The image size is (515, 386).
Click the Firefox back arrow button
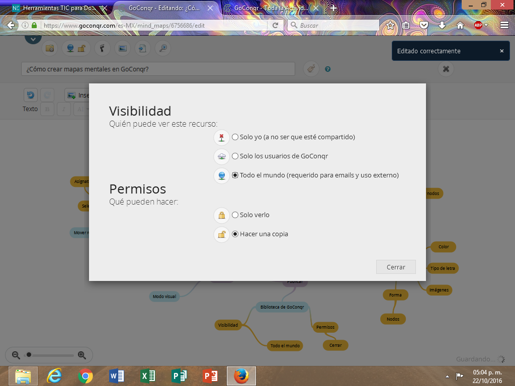11,25
